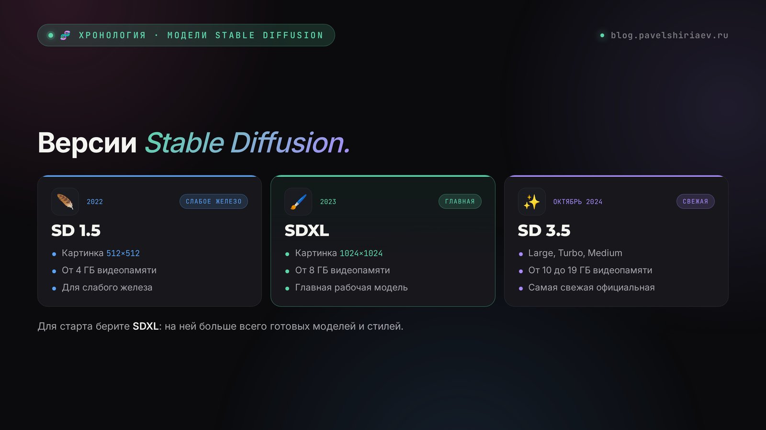766x430 pixels.
Task: Click the Для слабого железа line
Action: coord(107,288)
